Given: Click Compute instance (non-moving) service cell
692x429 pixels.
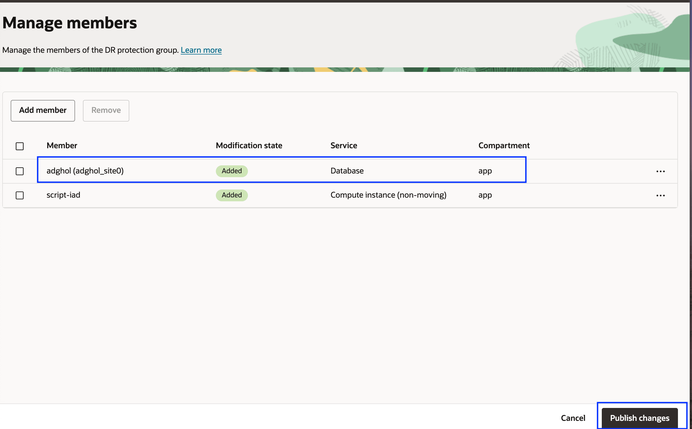Looking at the screenshot, I should pyautogui.click(x=388, y=195).
